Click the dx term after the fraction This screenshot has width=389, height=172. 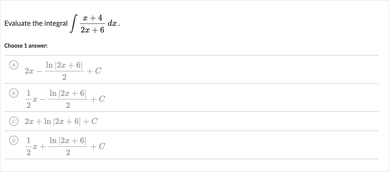[112, 24]
